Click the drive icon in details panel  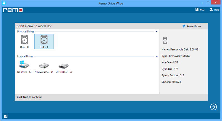tap(165, 41)
